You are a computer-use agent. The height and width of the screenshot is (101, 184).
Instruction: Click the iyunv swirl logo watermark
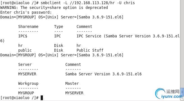160,93
